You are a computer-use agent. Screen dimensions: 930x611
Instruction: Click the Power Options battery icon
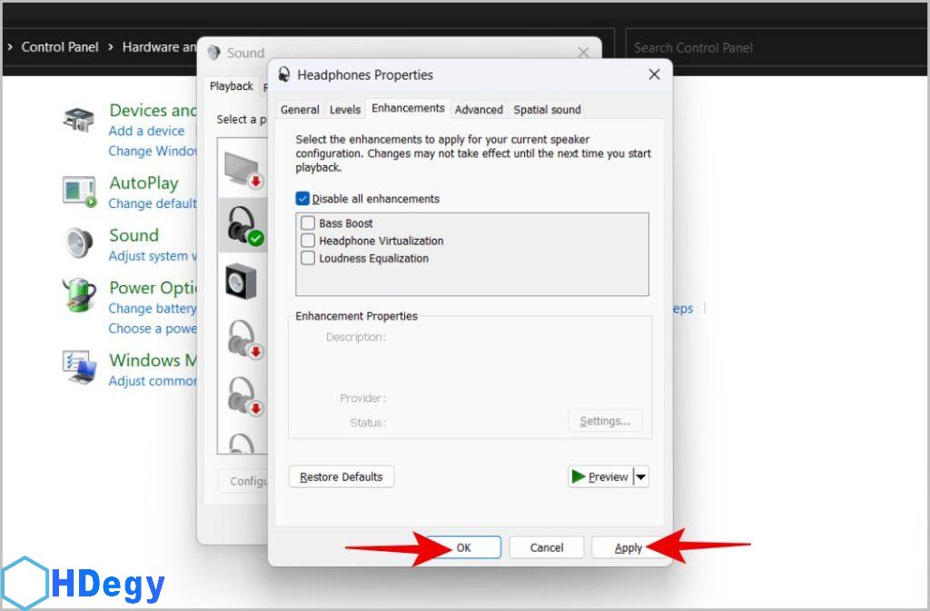(x=80, y=296)
